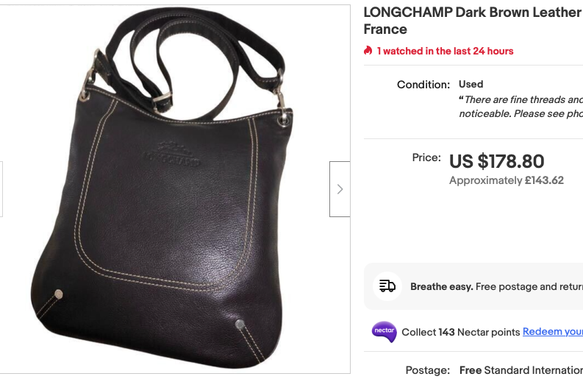This screenshot has height=382, width=583.
Task: Click the US $178.80 price
Action: click(x=496, y=161)
